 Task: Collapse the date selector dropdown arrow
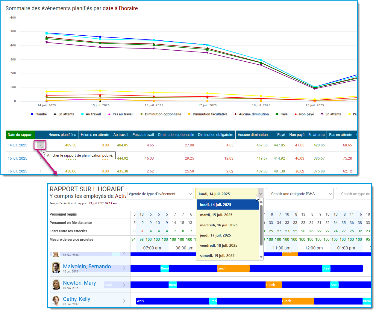pyautogui.click(x=260, y=194)
